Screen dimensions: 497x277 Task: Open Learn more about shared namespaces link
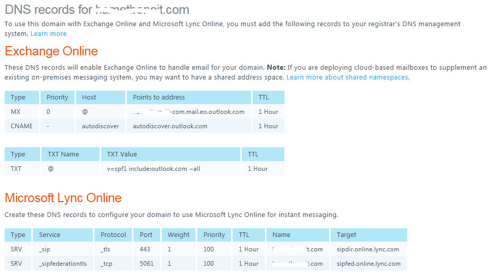tap(348, 77)
